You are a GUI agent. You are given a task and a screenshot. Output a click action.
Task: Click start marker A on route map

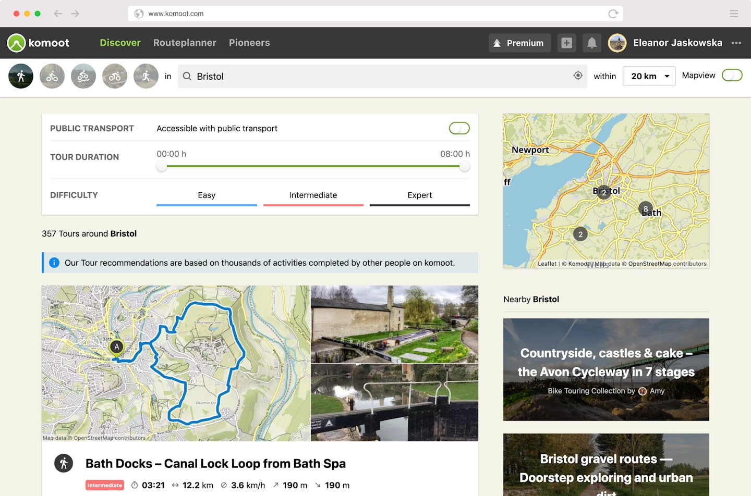(x=117, y=347)
